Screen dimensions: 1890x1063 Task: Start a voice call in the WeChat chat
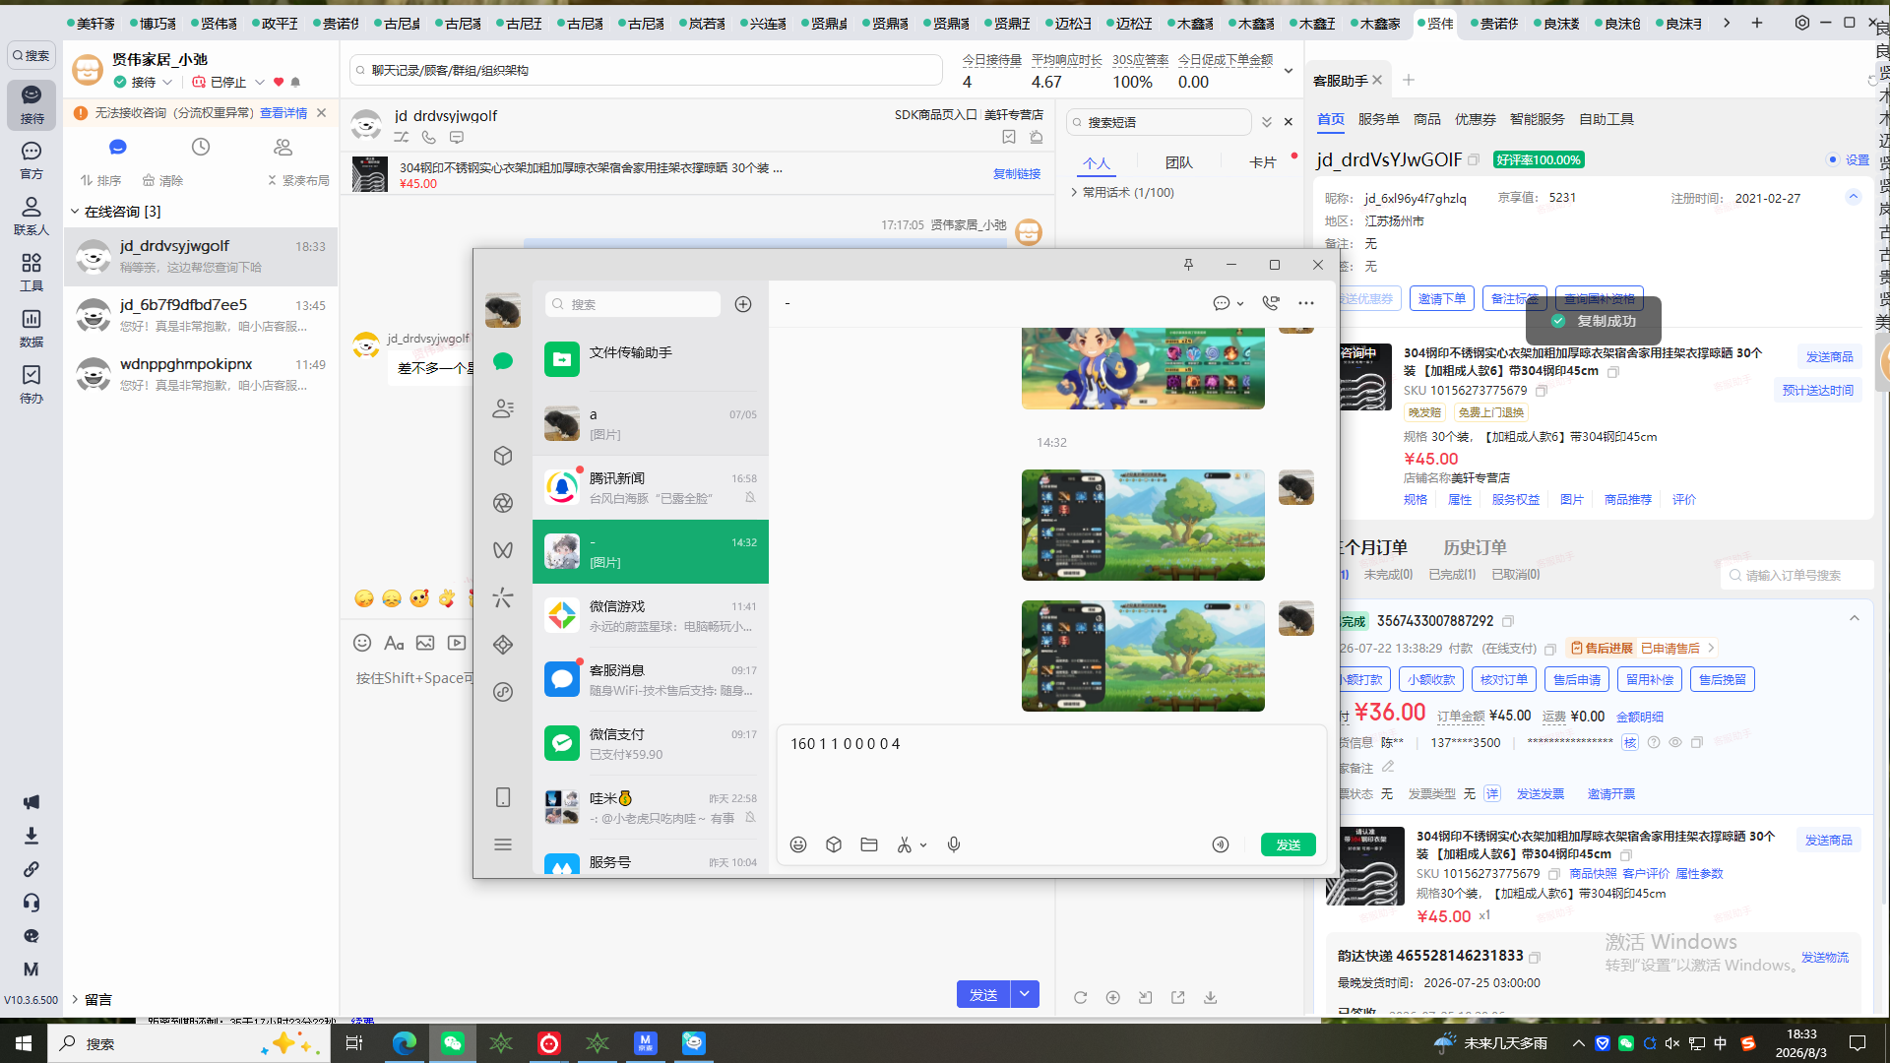click(1271, 303)
